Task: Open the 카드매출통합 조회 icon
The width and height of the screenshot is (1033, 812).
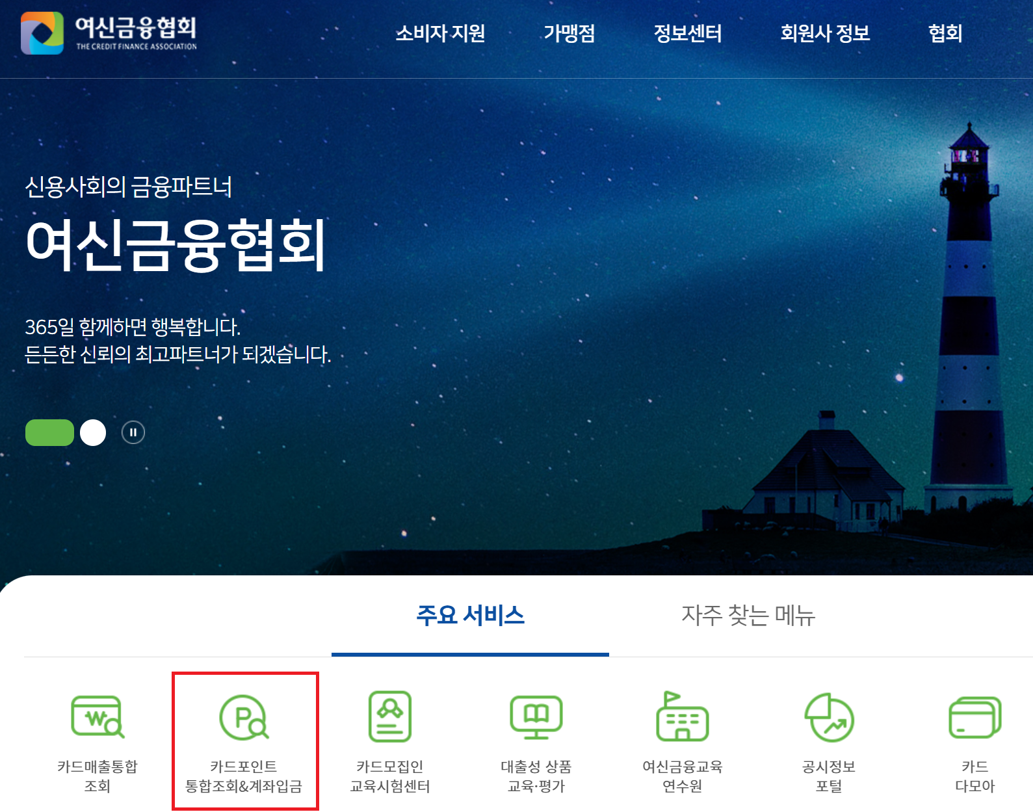Action: 98,716
